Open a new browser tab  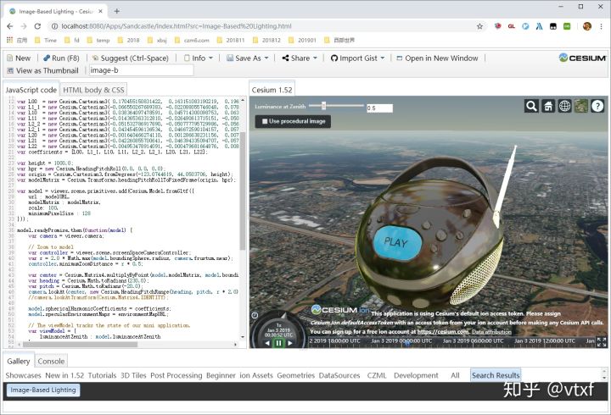coord(116,11)
